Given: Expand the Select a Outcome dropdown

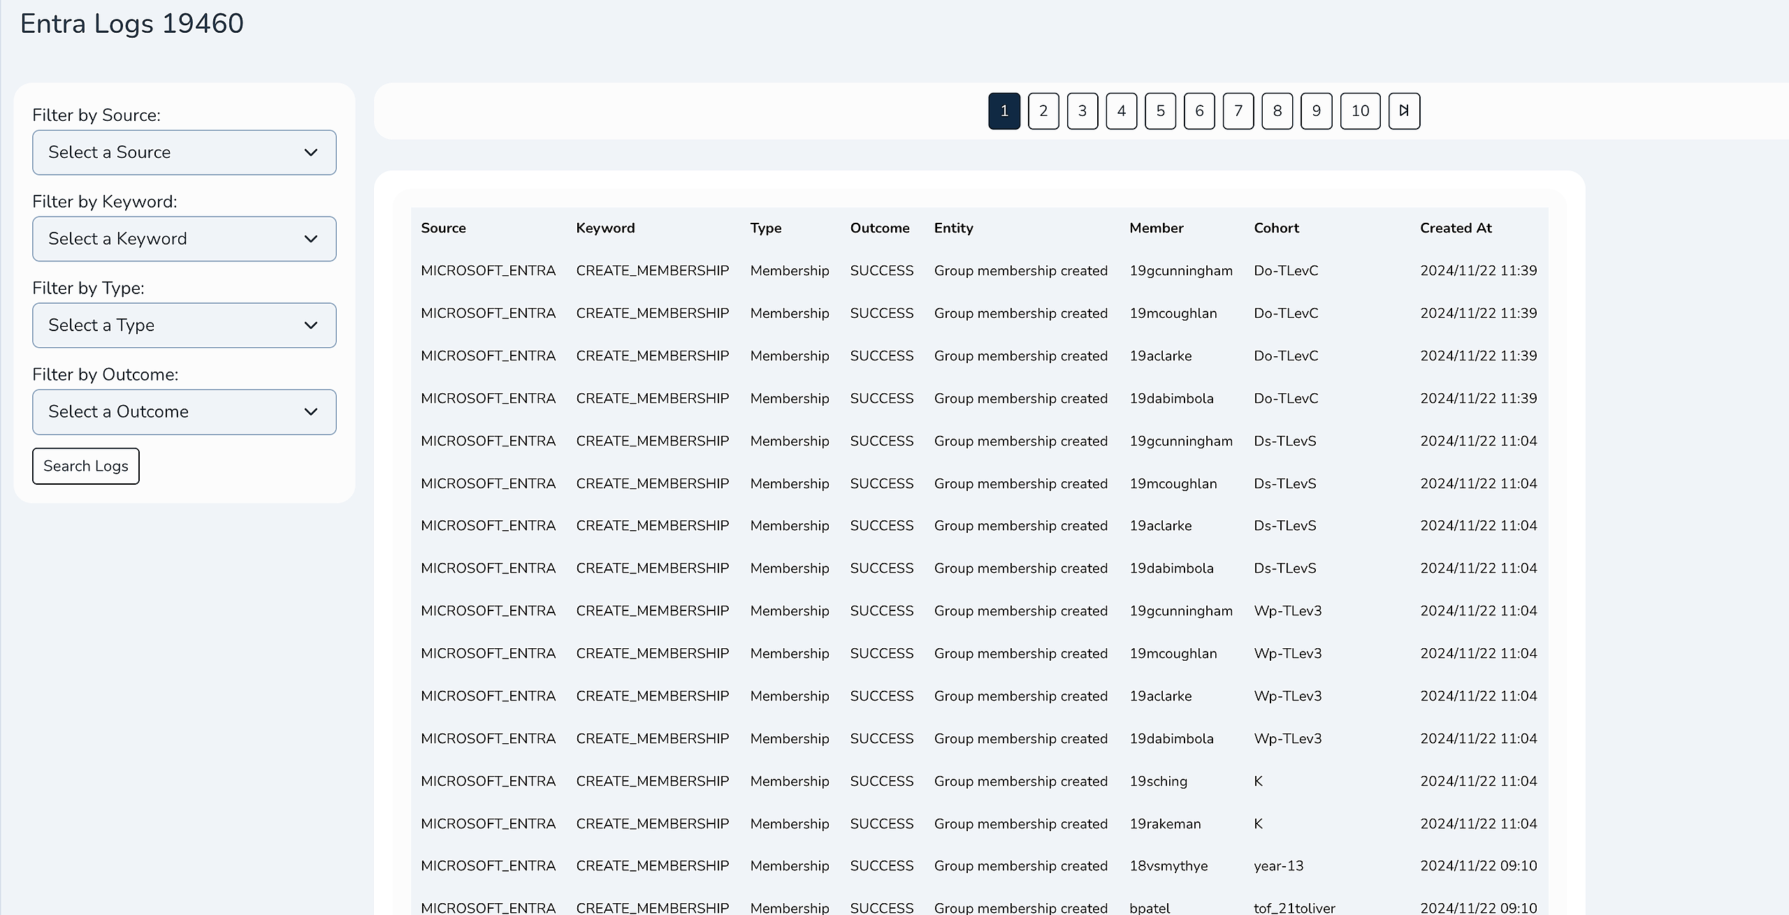Looking at the screenshot, I should 184,412.
